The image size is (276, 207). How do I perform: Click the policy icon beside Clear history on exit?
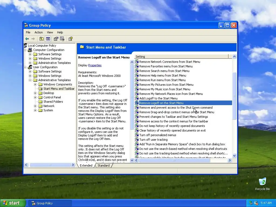pos(137,130)
